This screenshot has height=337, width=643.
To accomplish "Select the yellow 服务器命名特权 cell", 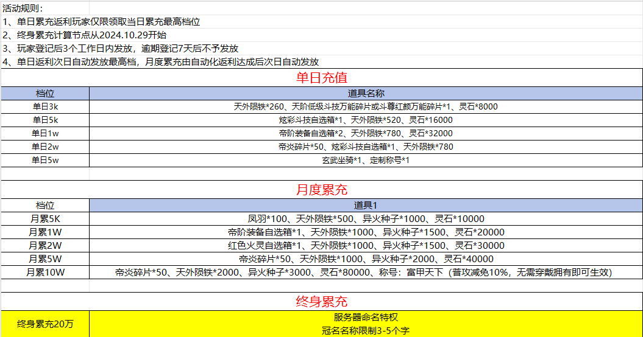I will [366, 324].
